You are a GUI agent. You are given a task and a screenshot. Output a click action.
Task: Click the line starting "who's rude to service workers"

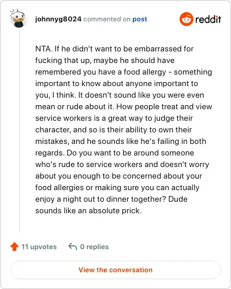122,164
